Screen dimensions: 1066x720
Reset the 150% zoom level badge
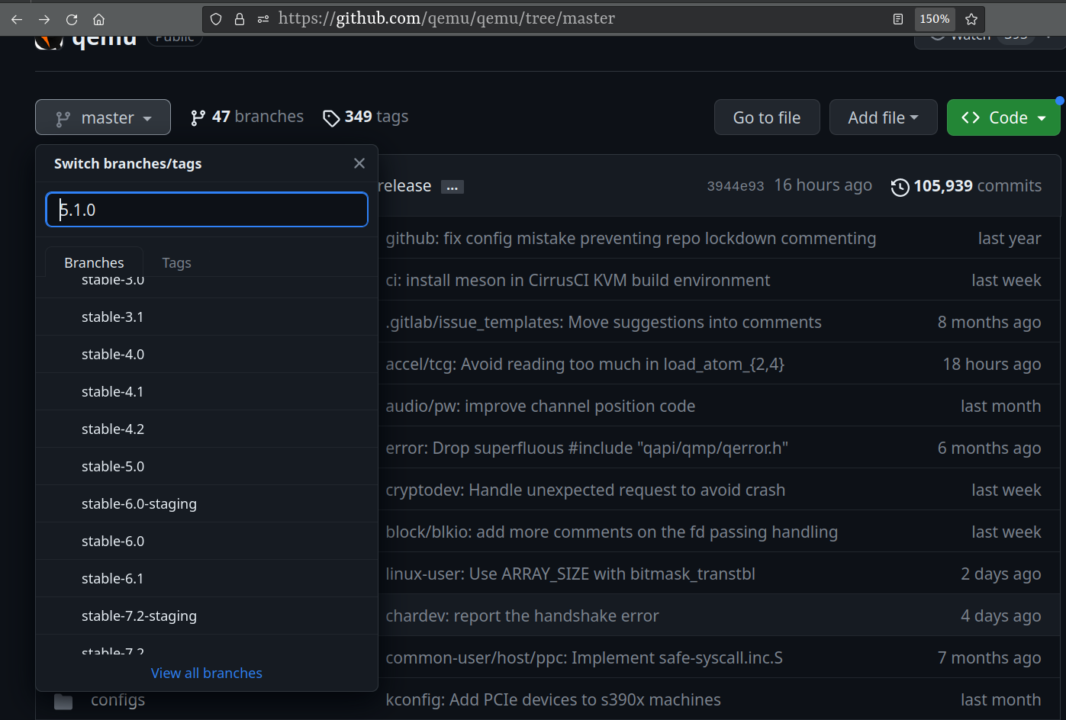935,19
